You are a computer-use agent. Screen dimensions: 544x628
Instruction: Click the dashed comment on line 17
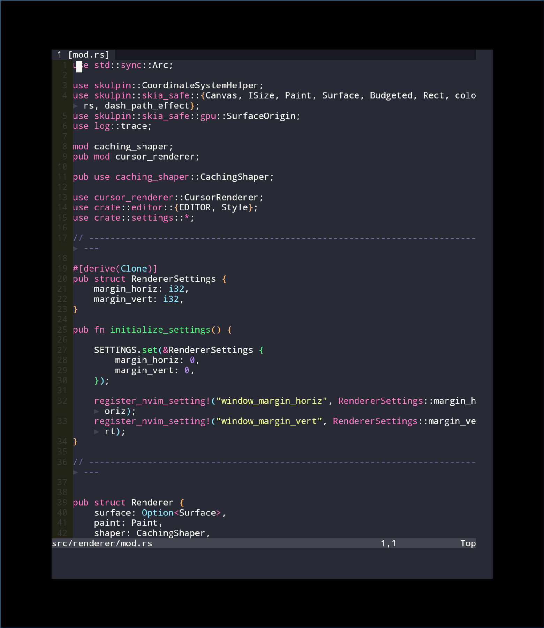point(274,238)
